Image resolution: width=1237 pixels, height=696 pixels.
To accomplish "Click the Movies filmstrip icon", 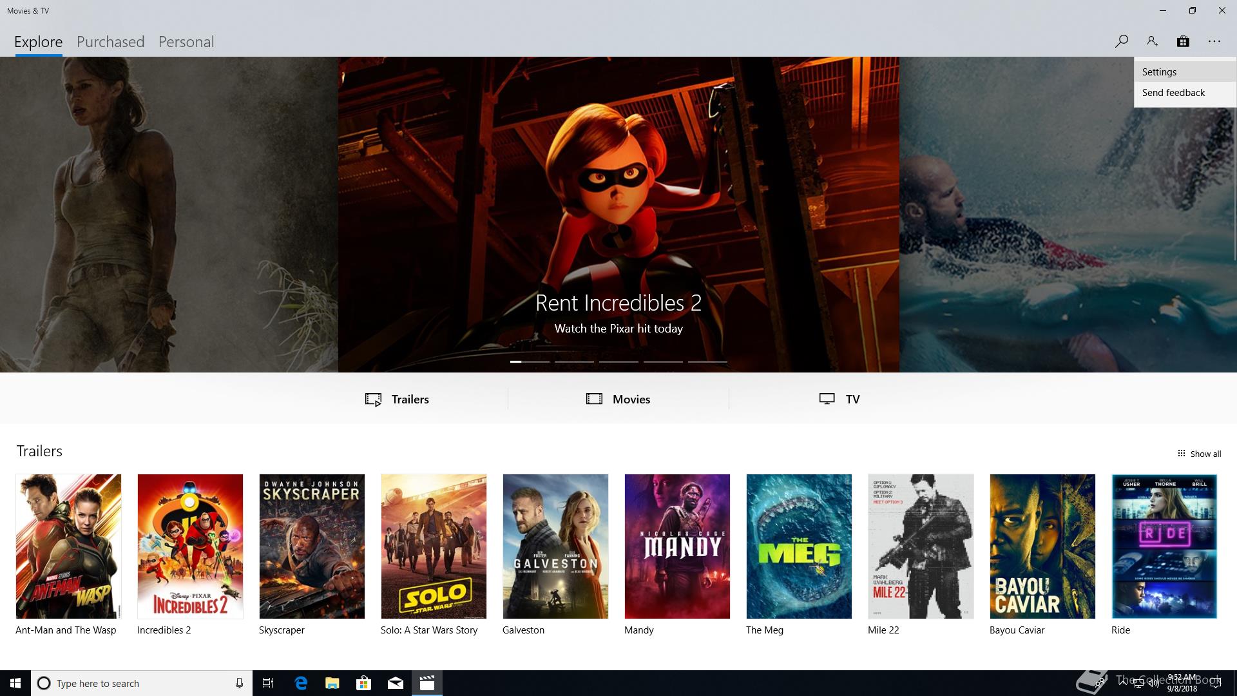I will click(x=594, y=399).
